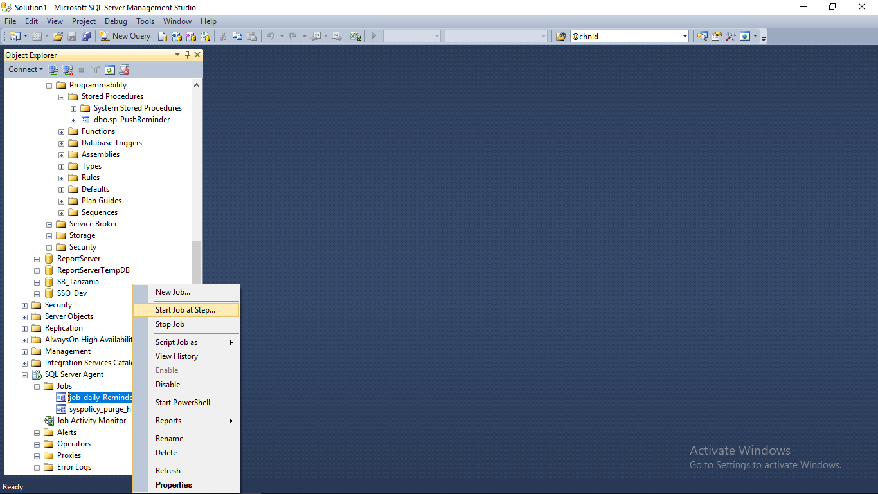This screenshot has width=878, height=494.
Task: Select the Job Activity Monitor item
Action: 91,421
